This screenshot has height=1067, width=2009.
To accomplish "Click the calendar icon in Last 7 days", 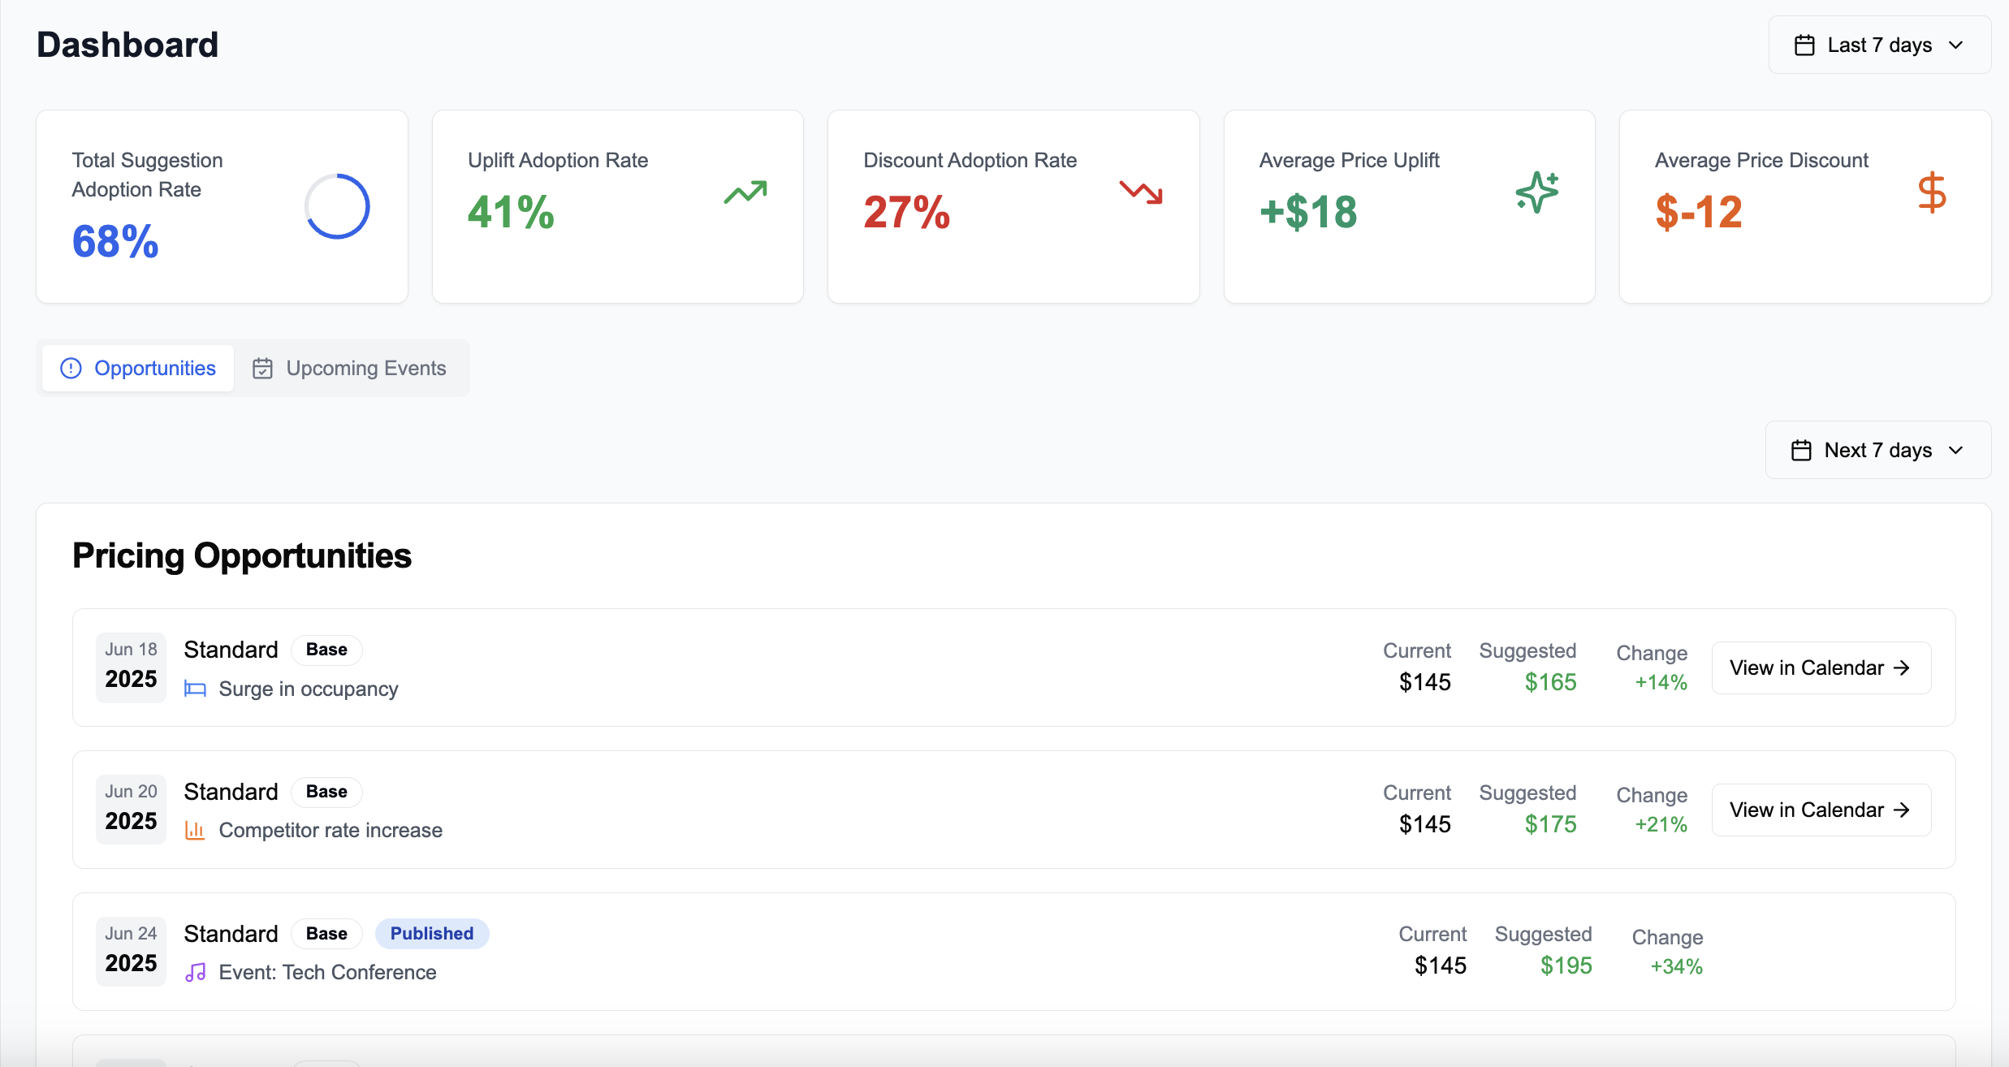I will pyautogui.click(x=1804, y=45).
